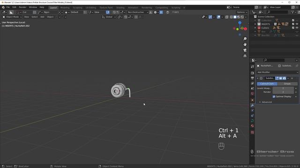
Task: Click the Scene name field
Action: 243,7
